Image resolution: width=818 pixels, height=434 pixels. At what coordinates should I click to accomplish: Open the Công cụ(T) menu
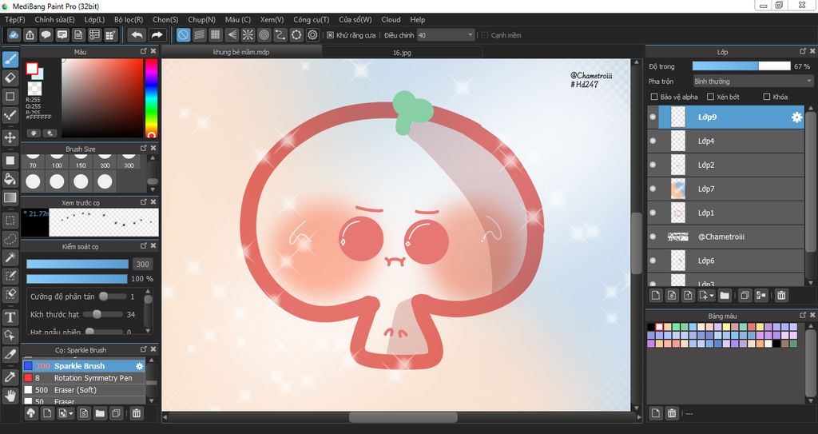click(311, 19)
